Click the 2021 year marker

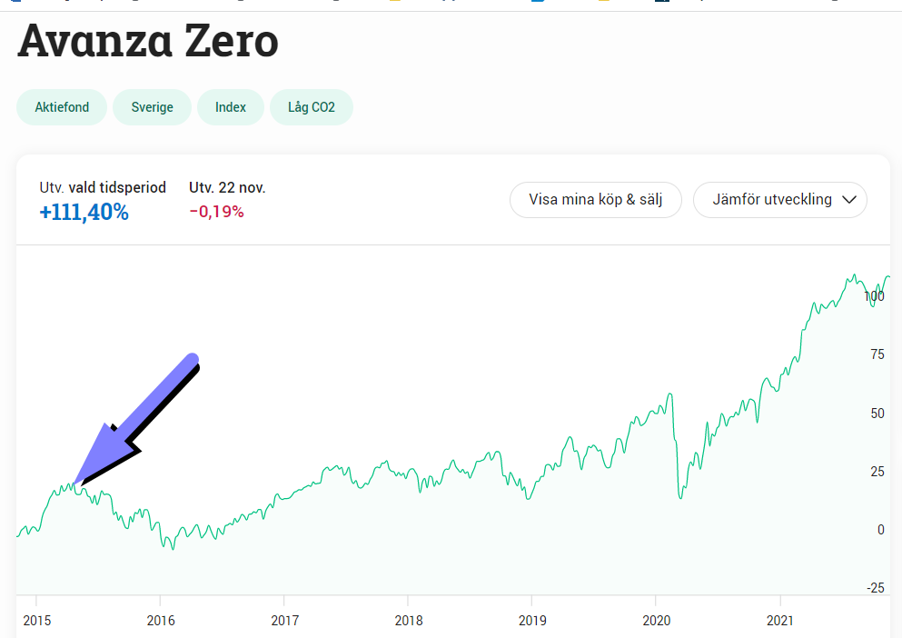(780, 621)
